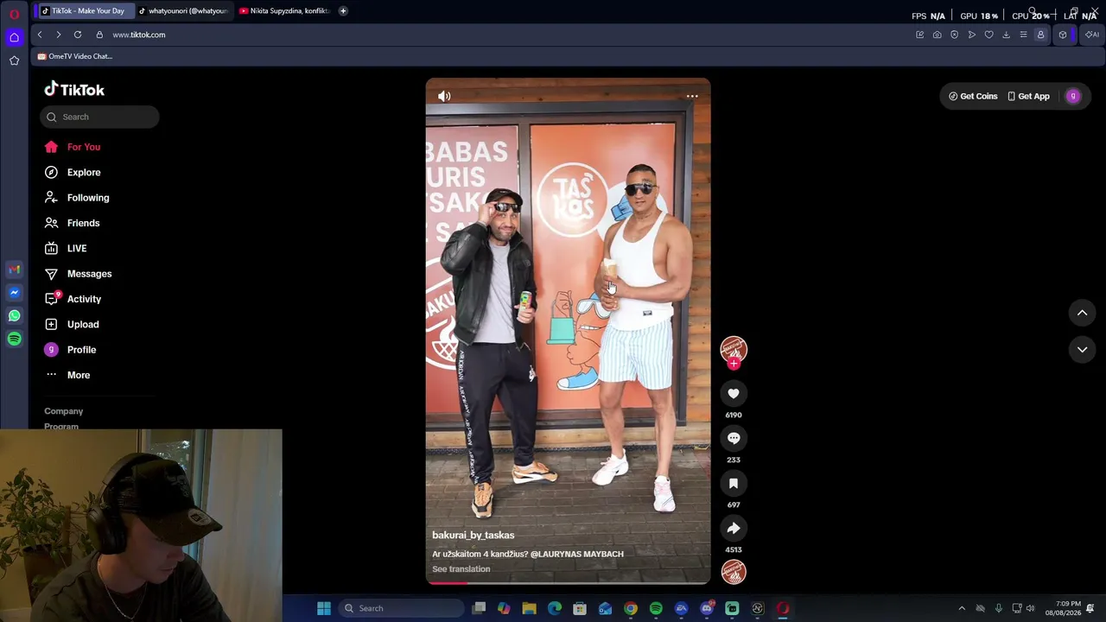Screen dimensions: 1106x622
Task: Open WhatsApp in the Opera sidebar
Action: coord(14,316)
